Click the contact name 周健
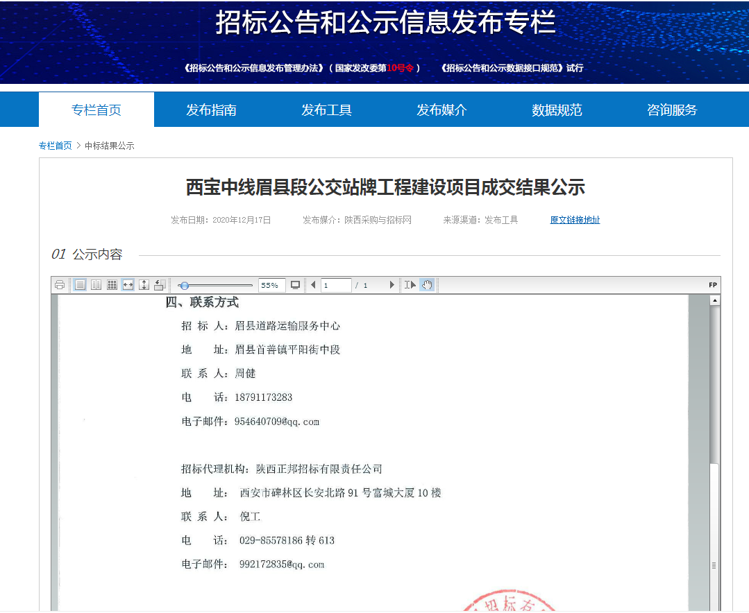Image resolution: width=749 pixels, height=613 pixels. [245, 374]
